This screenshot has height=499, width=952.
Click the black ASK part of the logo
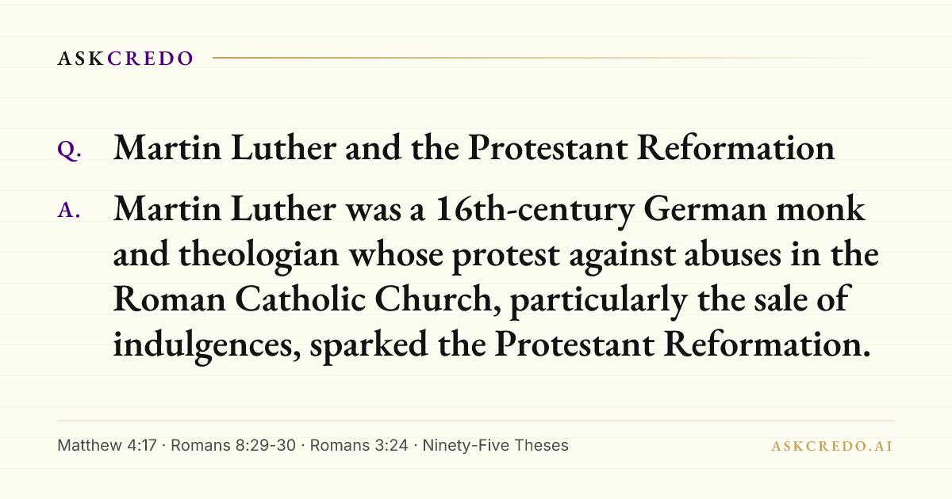pyautogui.click(x=81, y=59)
